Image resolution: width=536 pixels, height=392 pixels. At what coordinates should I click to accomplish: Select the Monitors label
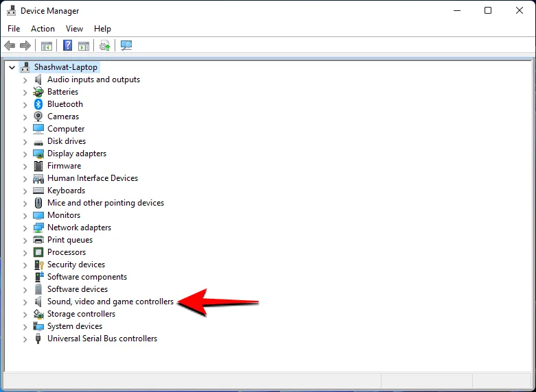click(x=64, y=215)
